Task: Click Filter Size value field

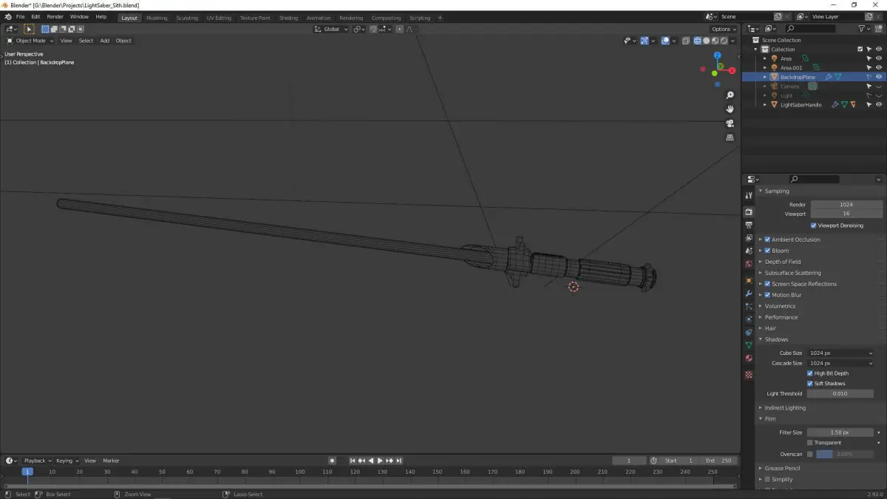Action: [x=840, y=432]
